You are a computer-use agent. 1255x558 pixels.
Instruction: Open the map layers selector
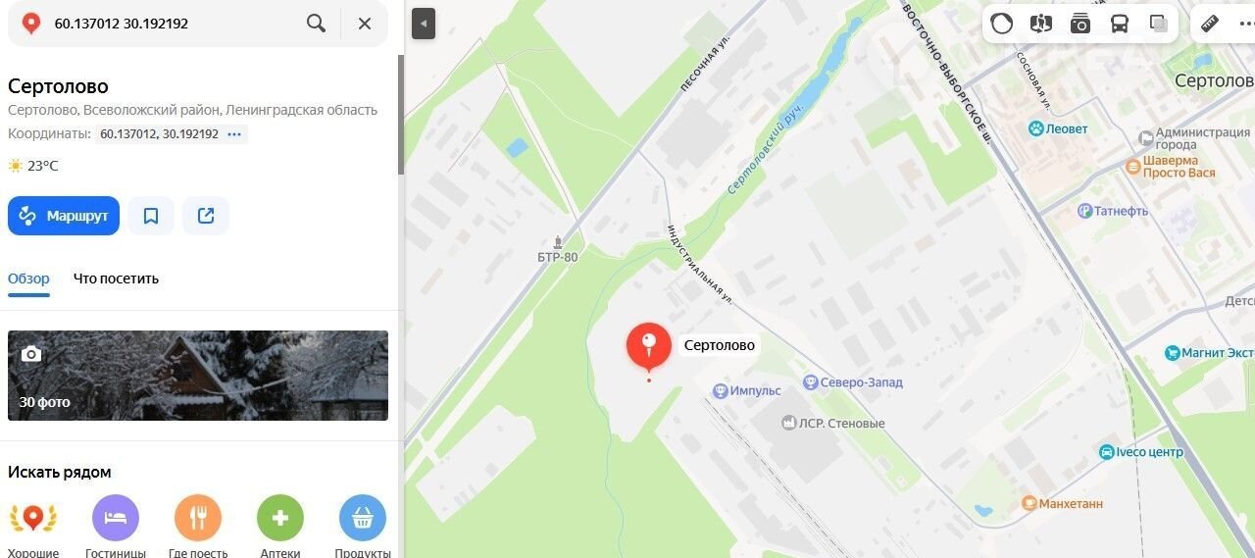1159,24
